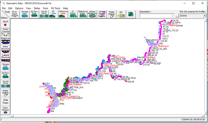Viewport: 208px width, 123px height.
Task: Click the Ohio_Wabash junction label
Action: (75, 85)
